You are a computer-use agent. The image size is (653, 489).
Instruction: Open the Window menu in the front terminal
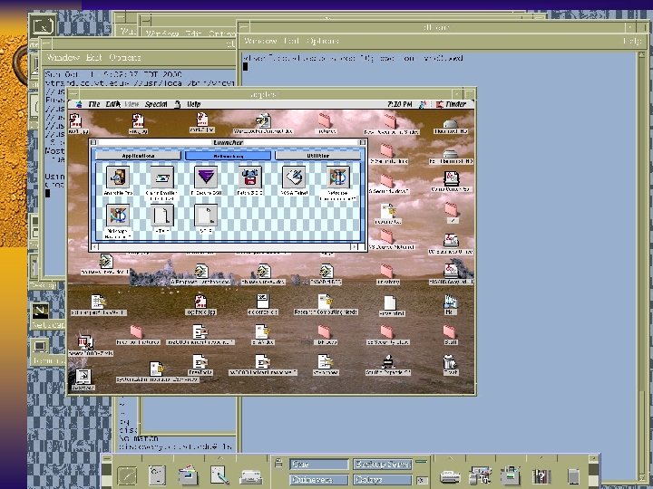coord(260,41)
